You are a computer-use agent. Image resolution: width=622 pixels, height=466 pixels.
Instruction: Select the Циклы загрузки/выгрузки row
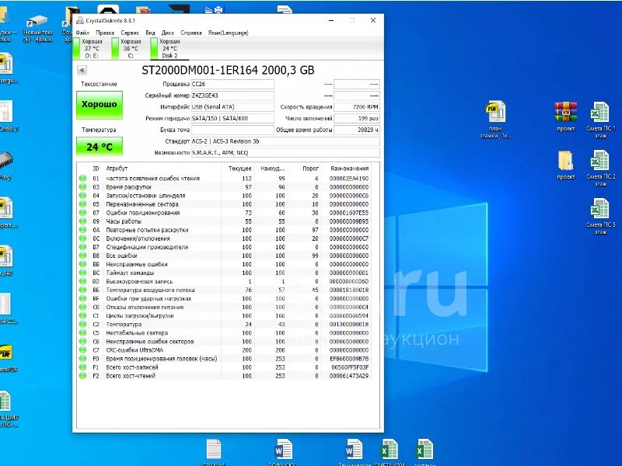224,316
